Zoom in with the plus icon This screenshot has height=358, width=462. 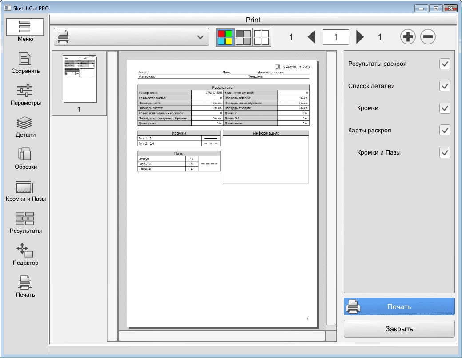tap(408, 37)
